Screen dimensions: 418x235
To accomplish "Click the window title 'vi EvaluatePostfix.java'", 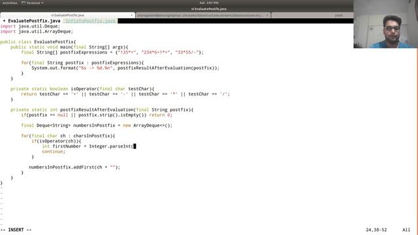I will [x=209, y=8].
